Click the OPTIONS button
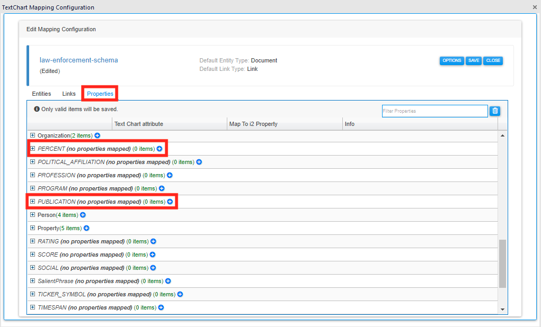The height and width of the screenshot is (327, 541). point(451,60)
